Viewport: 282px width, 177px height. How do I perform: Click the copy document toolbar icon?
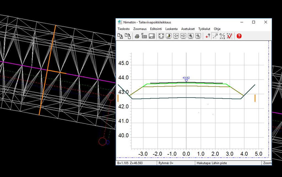click(128, 36)
